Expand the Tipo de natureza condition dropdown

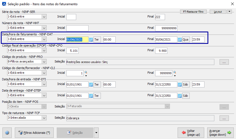(44, 118)
